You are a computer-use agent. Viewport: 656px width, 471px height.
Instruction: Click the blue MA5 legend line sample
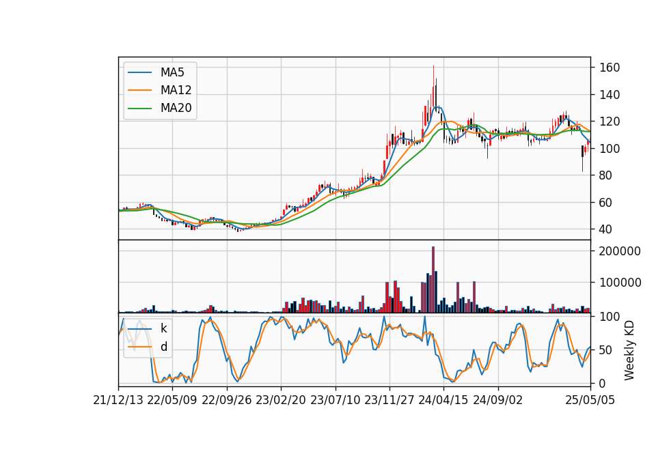139,73
